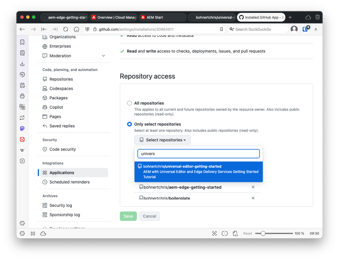The height and width of the screenshot is (260, 339).
Task: Select Only select repositories radio option
Action: point(129,124)
